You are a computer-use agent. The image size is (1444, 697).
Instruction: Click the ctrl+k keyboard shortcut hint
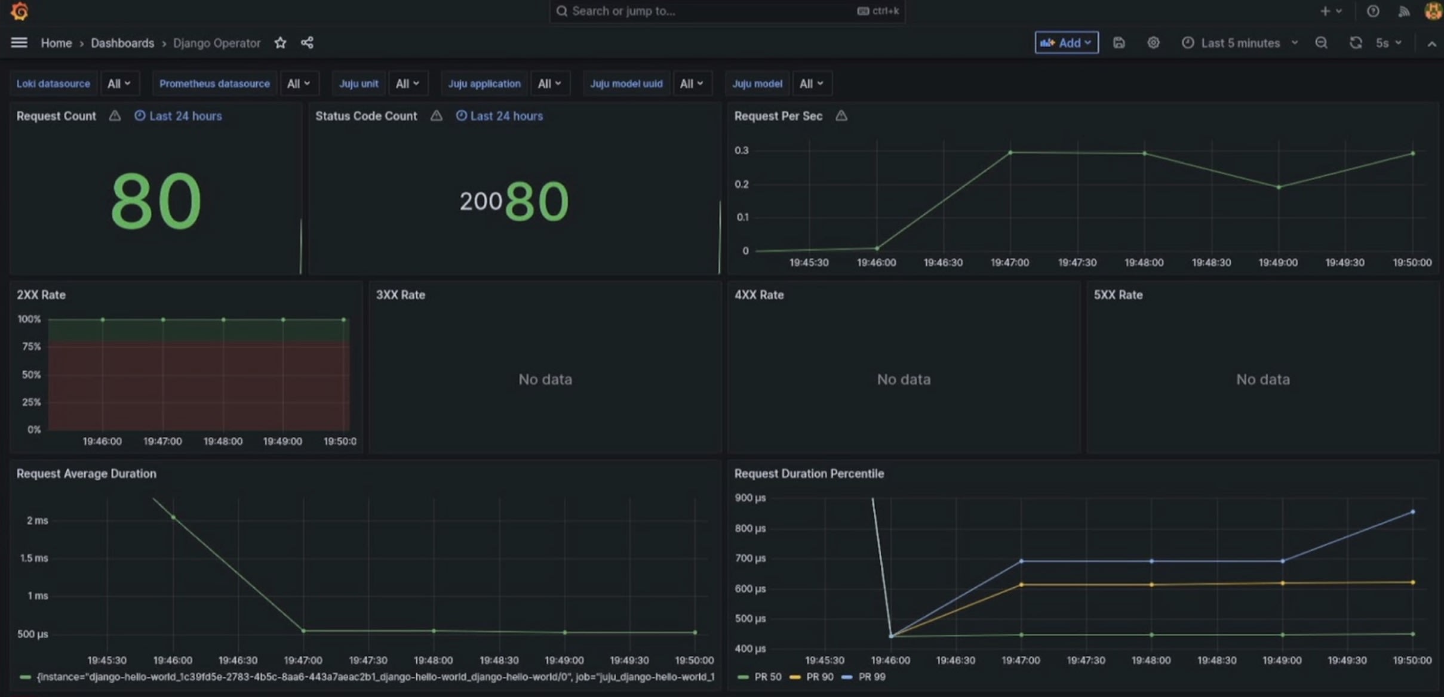[878, 11]
